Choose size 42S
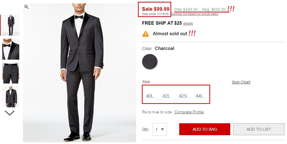This screenshot has width=287, height=144. [x=183, y=96]
